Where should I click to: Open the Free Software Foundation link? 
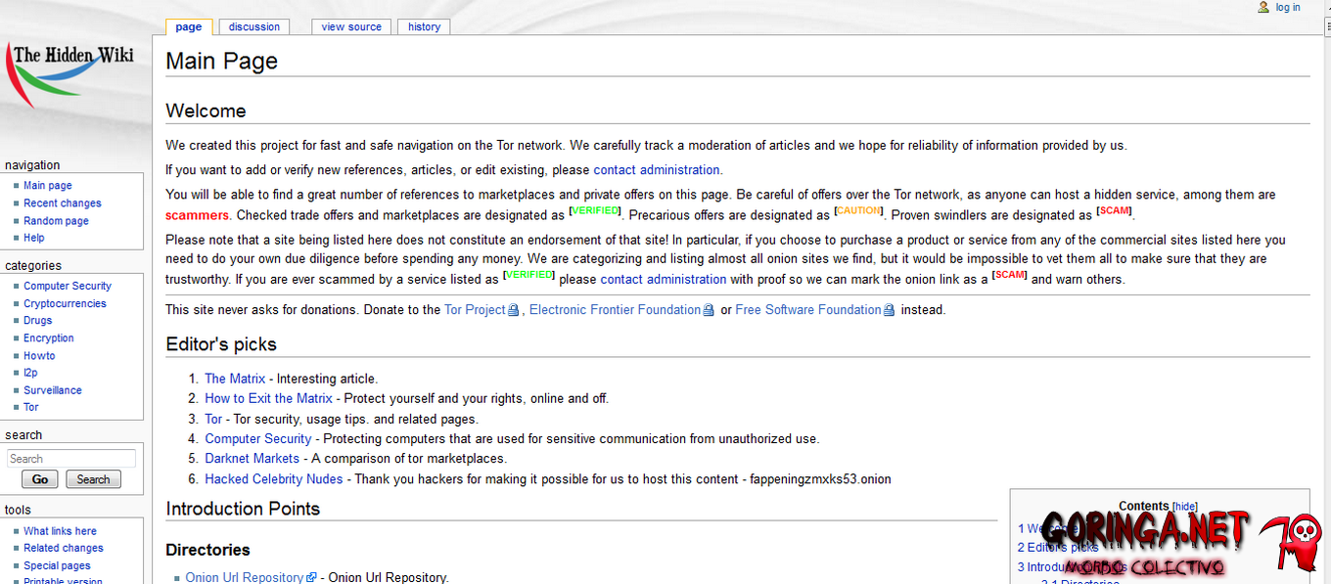pos(808,310)
